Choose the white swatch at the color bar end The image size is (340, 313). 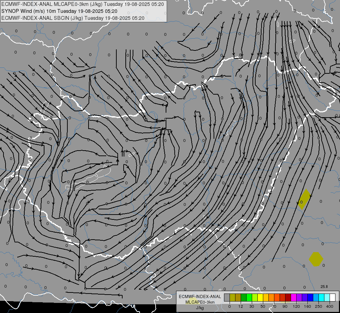(x=333, y=297)
